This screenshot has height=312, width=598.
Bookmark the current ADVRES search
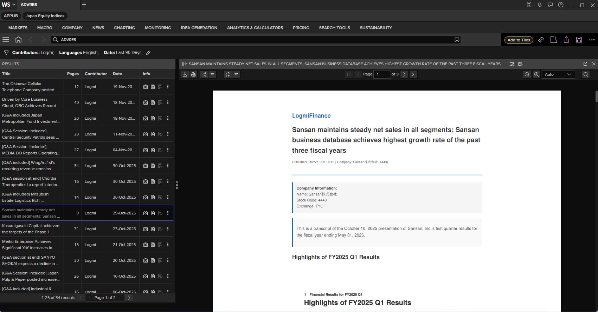457,40
